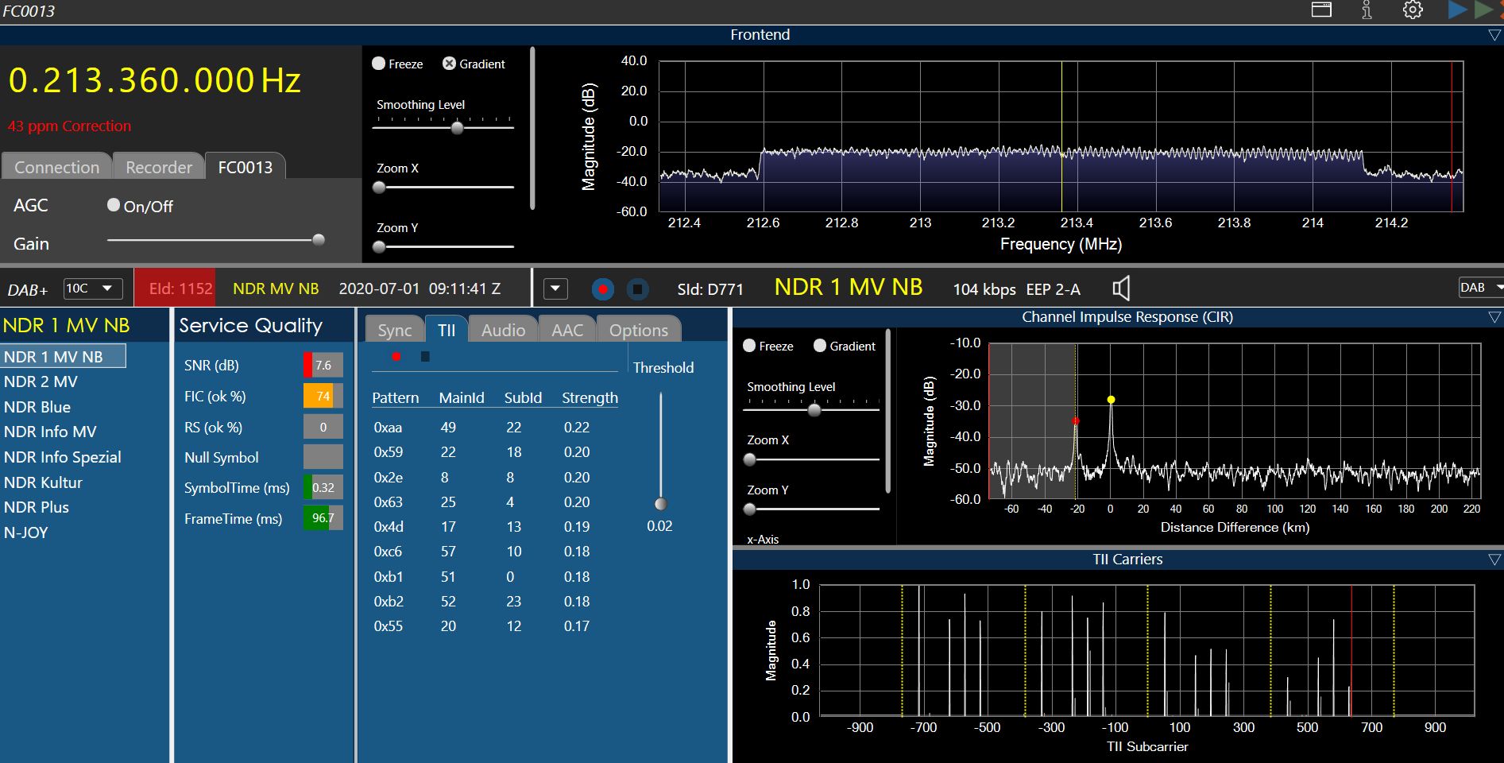Select NDR Kultur from service list
Viewport: 1504px width, 763px height.
[43, 482]
